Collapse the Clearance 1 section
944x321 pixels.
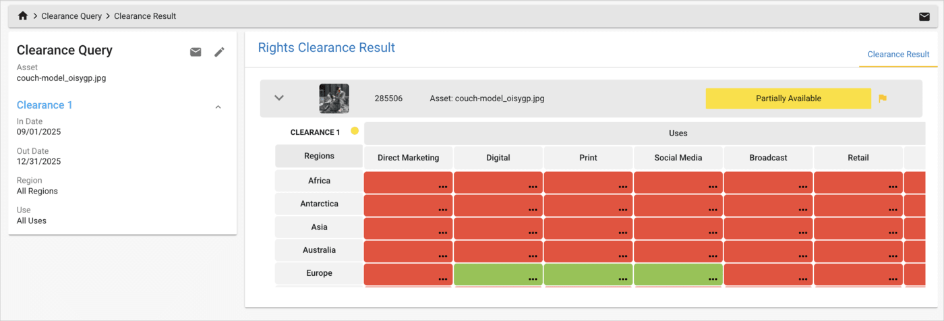click(218, 107)
